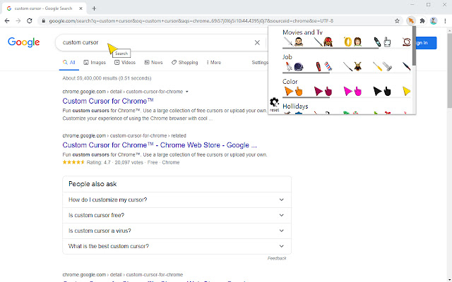Open the More search options menu
This screenshot has width=452, height=282.
pos(213,63)
